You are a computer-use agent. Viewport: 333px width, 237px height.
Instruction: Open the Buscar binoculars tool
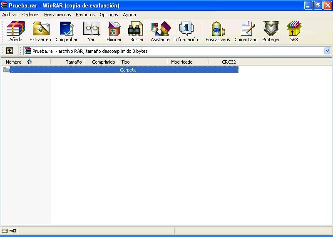click(x=137, y=32)
